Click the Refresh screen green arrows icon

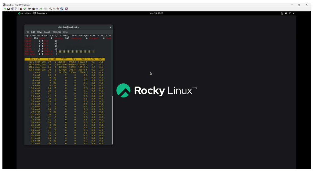click(x=24, y=9)
